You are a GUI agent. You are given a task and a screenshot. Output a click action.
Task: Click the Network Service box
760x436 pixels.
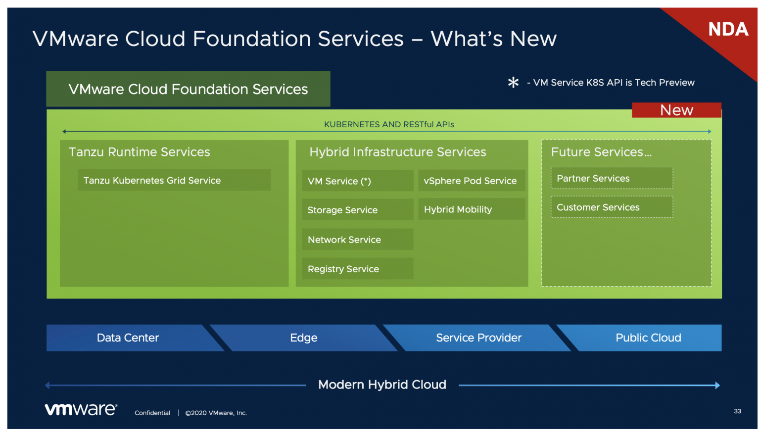click(x=358, y=240)
